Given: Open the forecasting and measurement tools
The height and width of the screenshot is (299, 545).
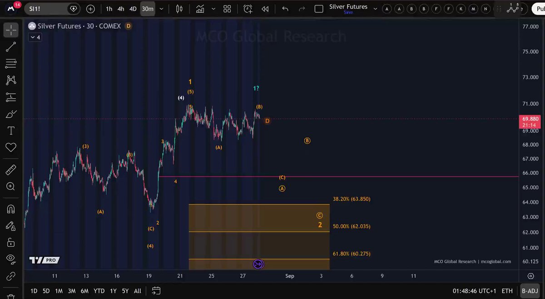Looking at the screenshot, I should tap(11, 97).
